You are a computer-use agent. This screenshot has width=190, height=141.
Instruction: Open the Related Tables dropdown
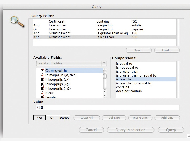point(71,63)
